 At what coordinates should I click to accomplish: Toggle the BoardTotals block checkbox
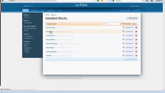pyautogui.click(x=123, y=27)
